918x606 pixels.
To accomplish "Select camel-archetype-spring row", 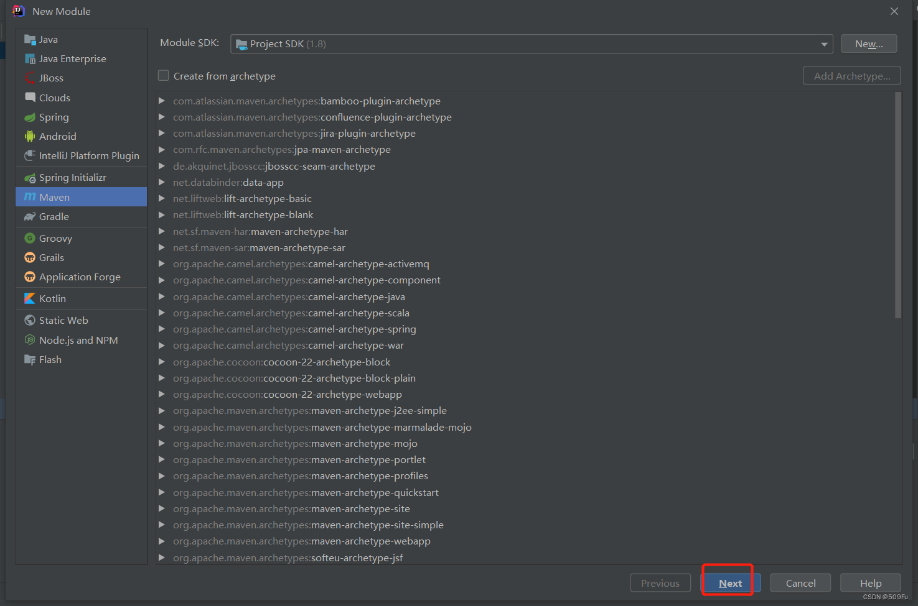I will click(525, 329).
